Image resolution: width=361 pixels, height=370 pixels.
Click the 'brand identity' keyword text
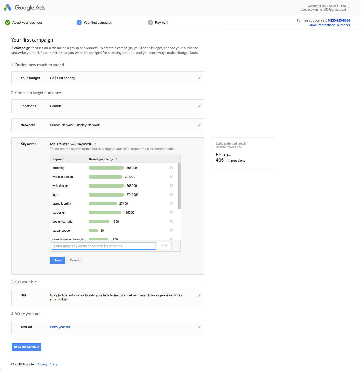tap(62, 204)
